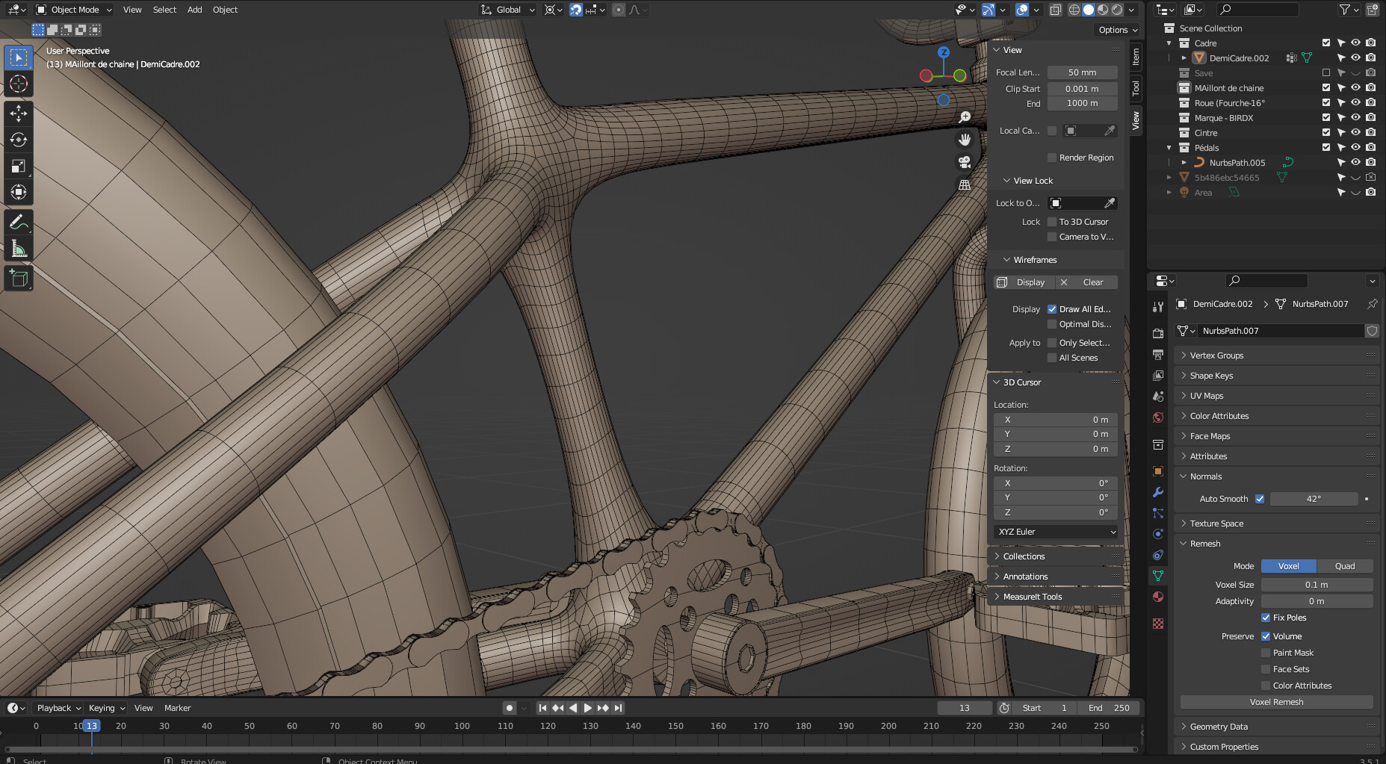Click the Voxel Remesh button

1277,702
